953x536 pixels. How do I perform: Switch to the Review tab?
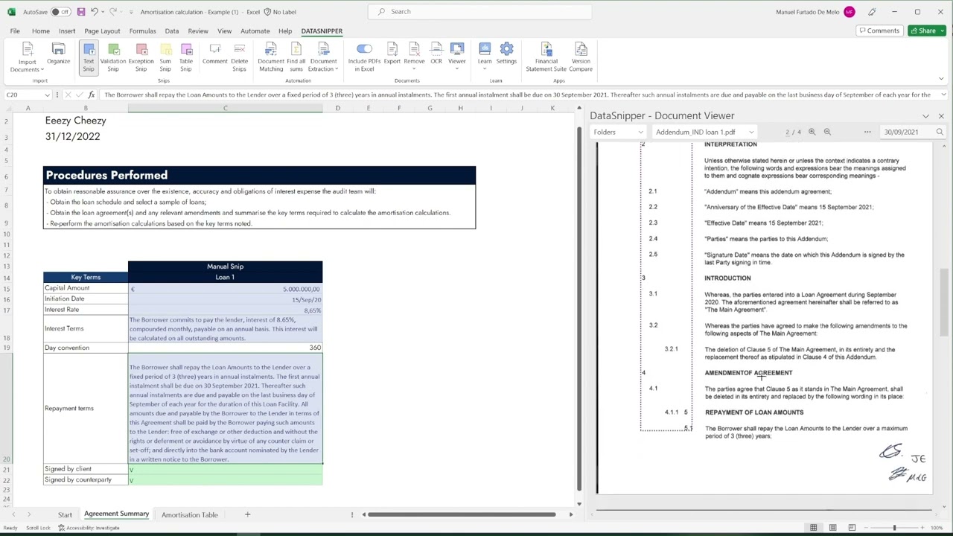pos(198,31)
